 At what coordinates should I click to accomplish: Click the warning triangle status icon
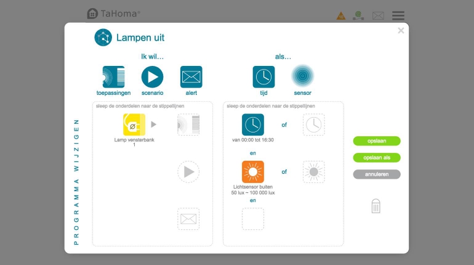pyautogui.click(x=341, y=16)
